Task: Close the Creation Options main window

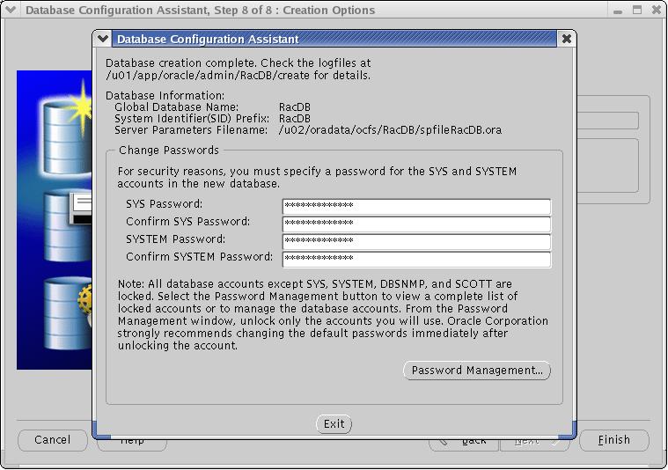Action: click(x=657, y=11)
